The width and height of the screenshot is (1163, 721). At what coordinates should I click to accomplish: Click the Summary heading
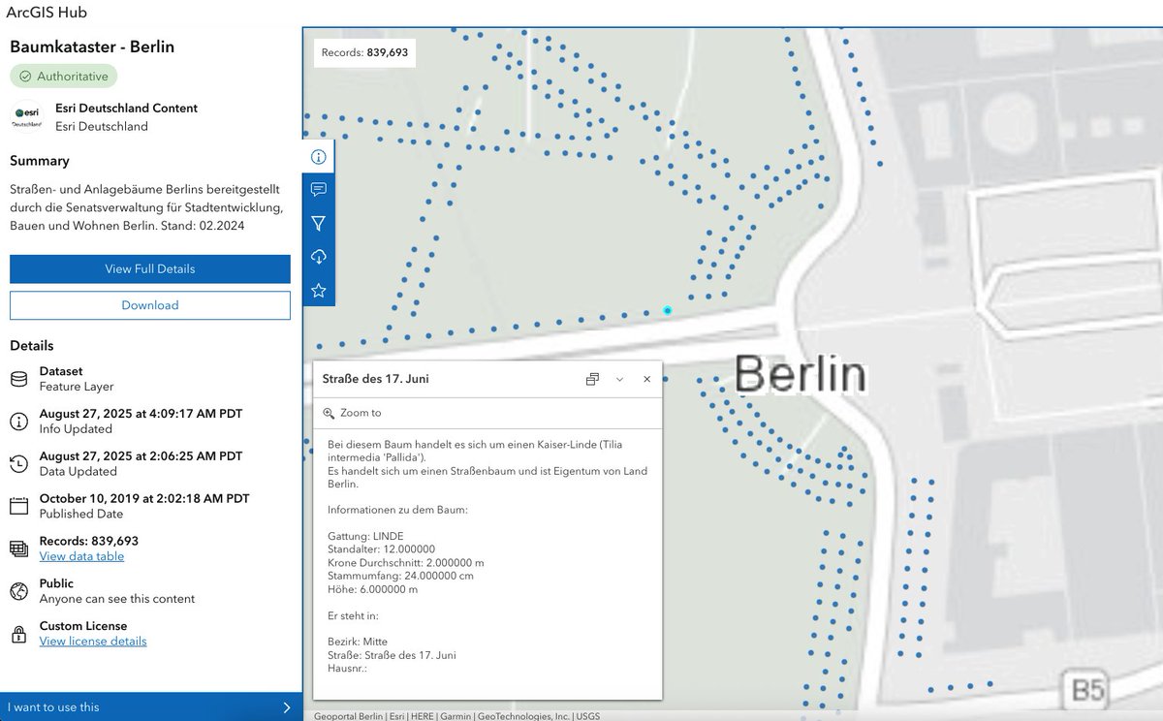pyautogui.click(x=40, y=161)
